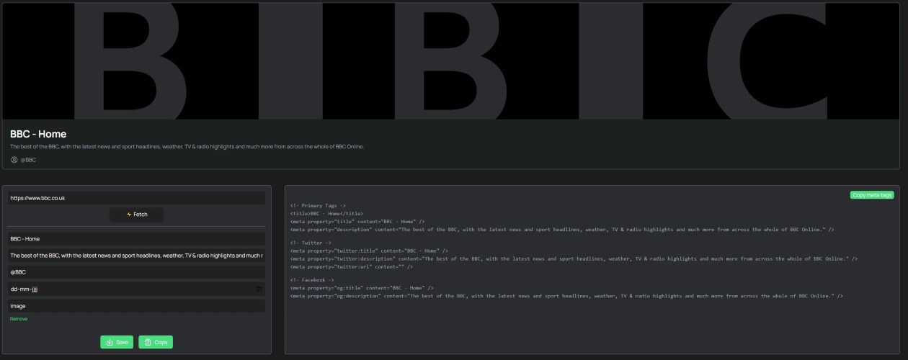Click the '<!- Facebook ->' comment line

(x=312, y=280)
